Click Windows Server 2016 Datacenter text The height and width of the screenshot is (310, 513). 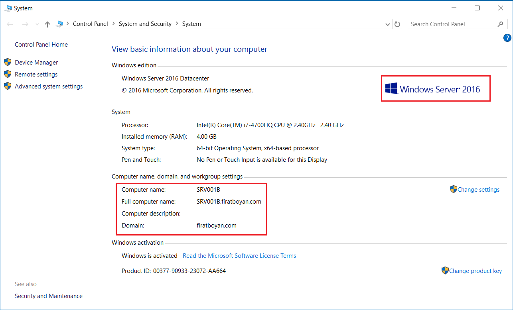(x=165, y=78)
